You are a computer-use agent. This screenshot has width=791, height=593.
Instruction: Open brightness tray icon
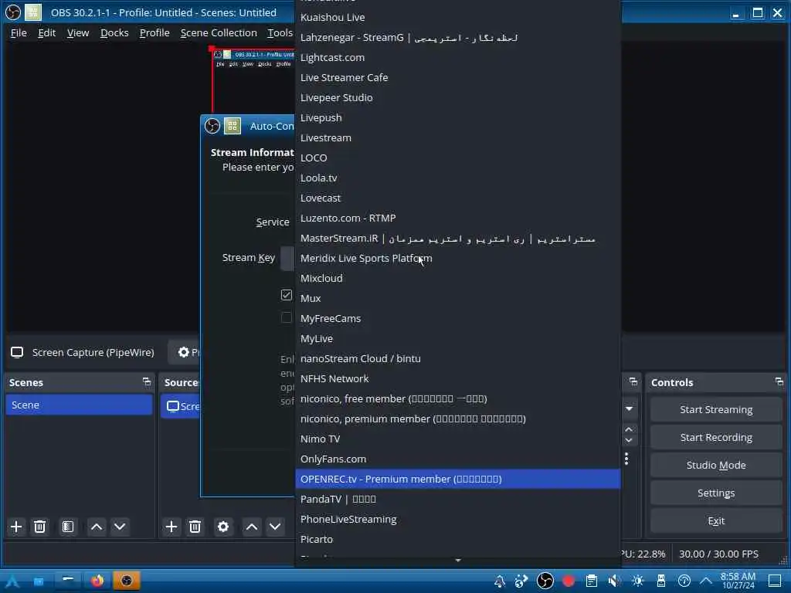637,581
